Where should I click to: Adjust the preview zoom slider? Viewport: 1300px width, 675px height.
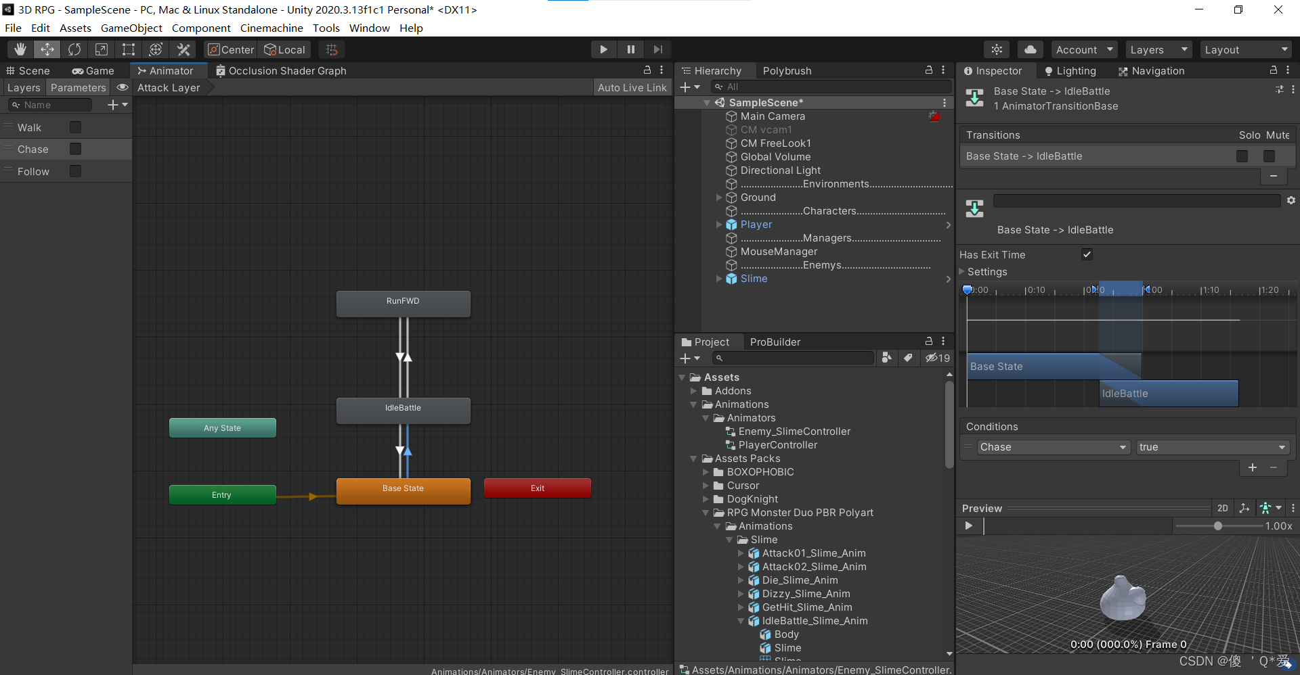coord(1219,526)
